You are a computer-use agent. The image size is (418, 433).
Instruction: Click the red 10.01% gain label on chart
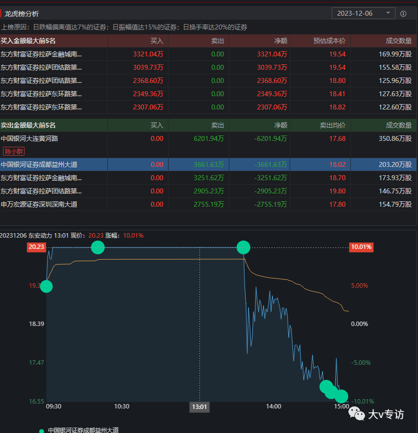click(x=361, y=247)
